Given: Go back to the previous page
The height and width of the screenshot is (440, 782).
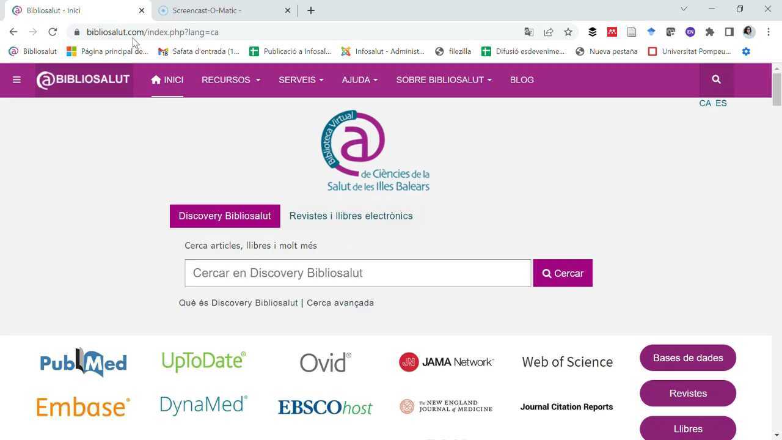Looking at the screenshot, I should coord(13,32).
